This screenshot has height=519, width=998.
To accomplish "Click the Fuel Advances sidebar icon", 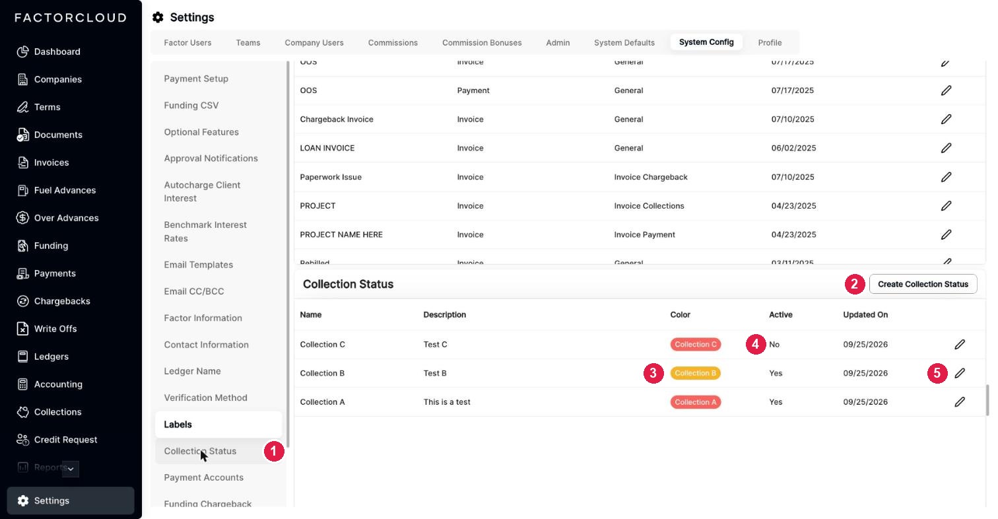I will tap(22, 190).
